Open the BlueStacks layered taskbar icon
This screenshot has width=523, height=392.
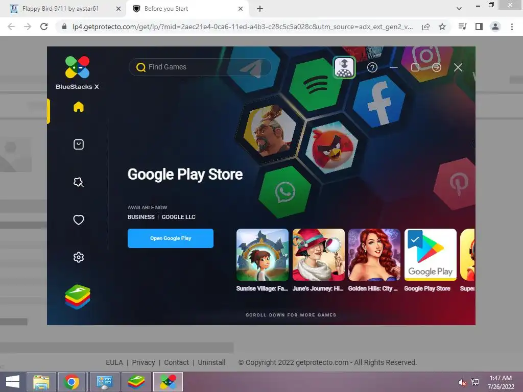(136, 382)
